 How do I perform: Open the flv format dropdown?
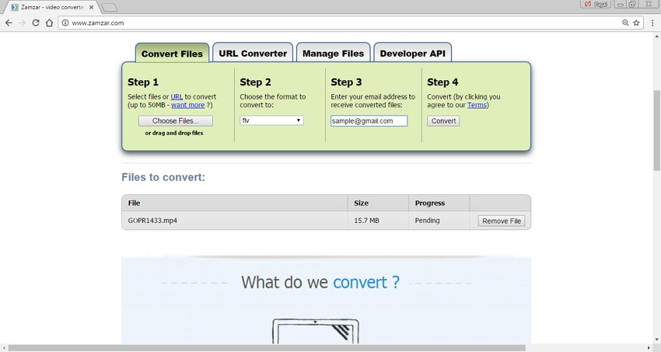point(271,120)
